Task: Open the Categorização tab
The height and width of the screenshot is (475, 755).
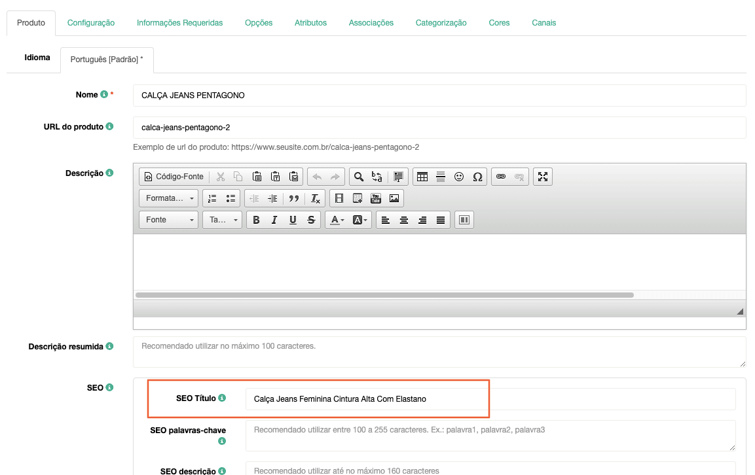Action: point(441,23)
